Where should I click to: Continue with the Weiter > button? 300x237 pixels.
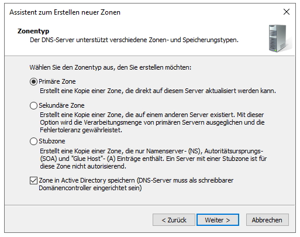tap(218, 220)
